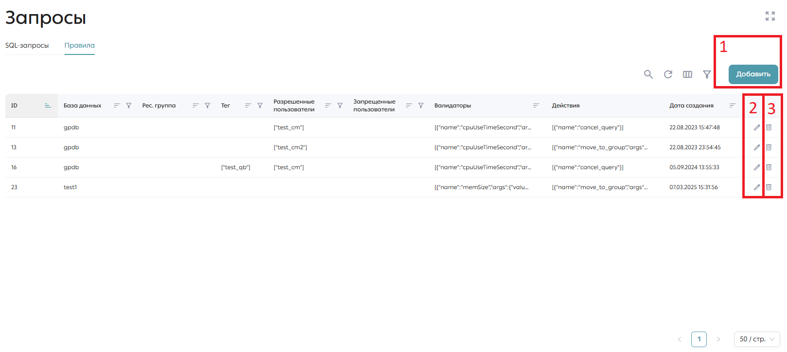Sort by ID column

48,106
